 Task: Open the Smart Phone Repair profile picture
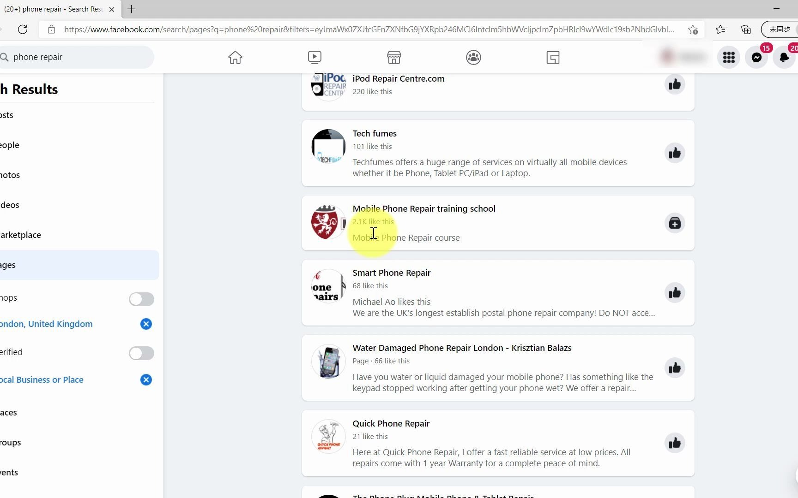pos(328,286)
